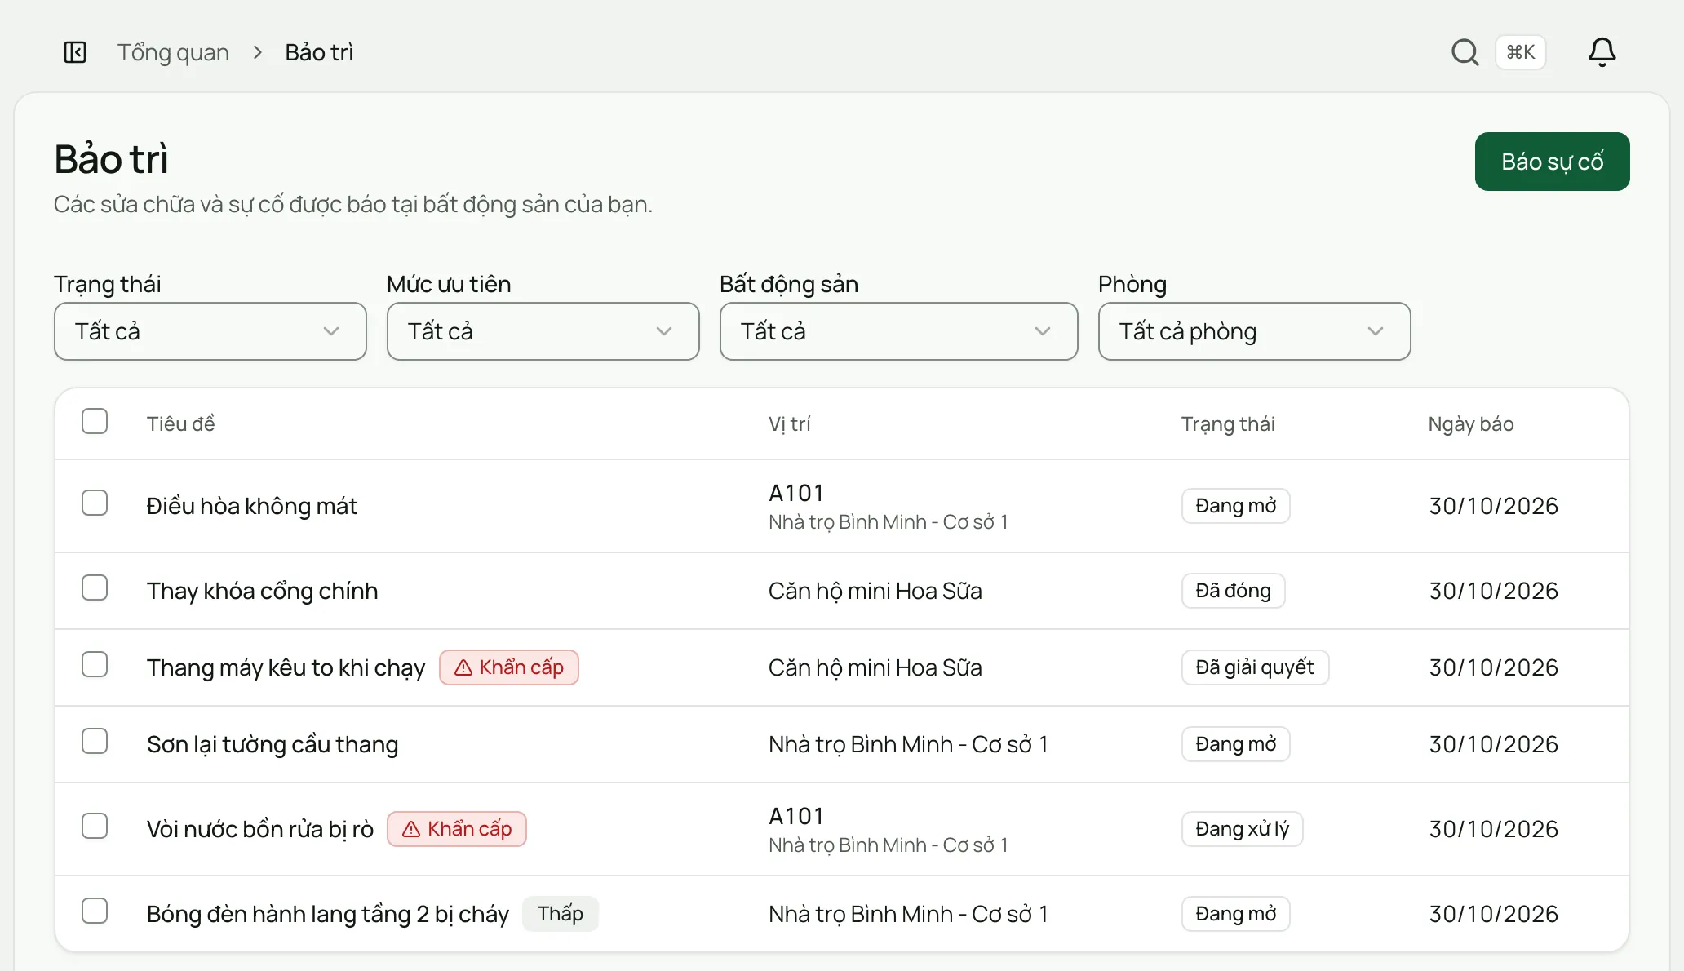1684x971 pixels.
Task: Click the Thấp priority tag
Action: (561, 914)
